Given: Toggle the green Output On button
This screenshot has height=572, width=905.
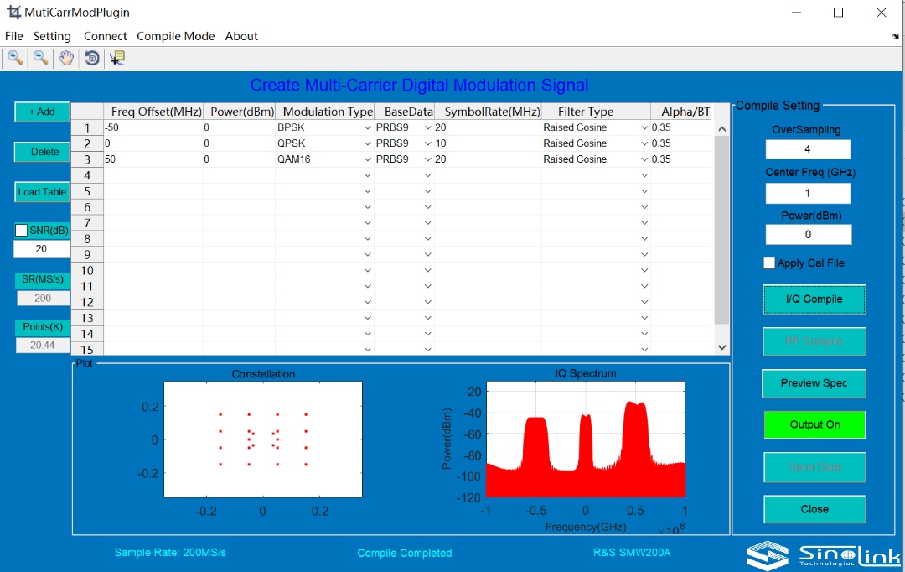Looking at the screenshot, I should click(814, 424).
